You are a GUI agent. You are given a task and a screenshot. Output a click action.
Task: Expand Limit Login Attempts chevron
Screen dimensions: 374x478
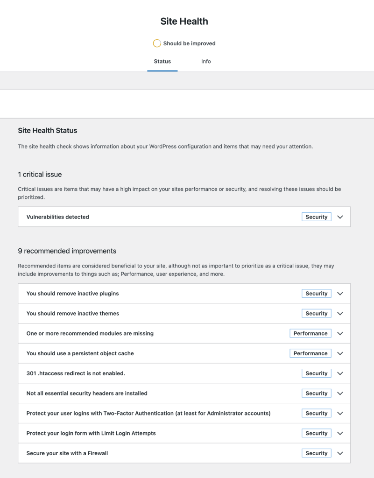(340, 433)
